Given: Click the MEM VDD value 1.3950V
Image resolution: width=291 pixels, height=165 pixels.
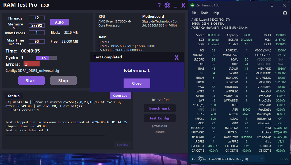Looking at the screenshot, I should pos(280,69).
